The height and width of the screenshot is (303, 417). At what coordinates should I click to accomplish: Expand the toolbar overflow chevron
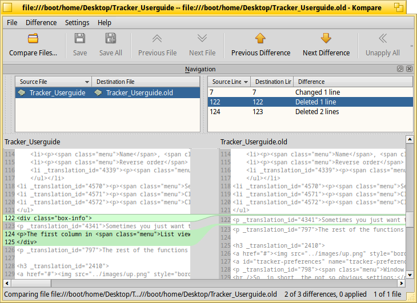coord(412,46)
